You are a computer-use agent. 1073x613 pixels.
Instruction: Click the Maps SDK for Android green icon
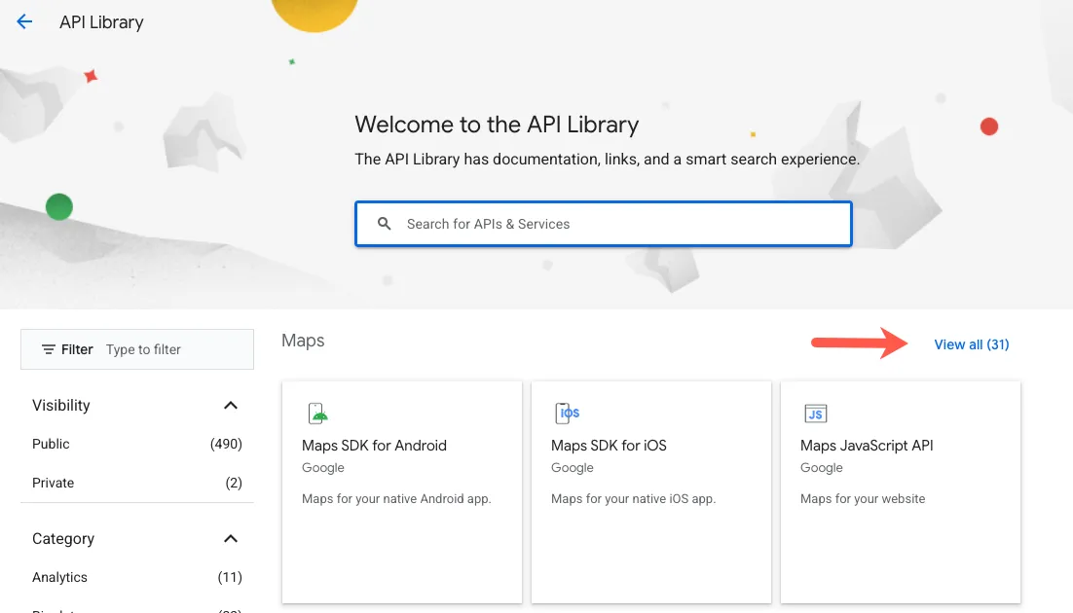pyautogui.click(x=316, y=412)
